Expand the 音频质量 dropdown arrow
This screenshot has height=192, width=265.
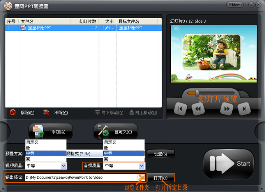[x=141, y=166]
